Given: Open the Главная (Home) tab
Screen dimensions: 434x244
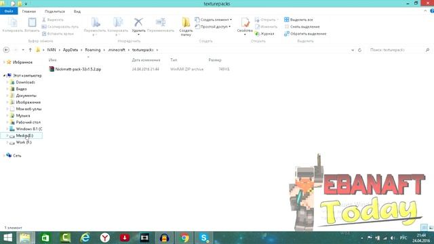Looking at the screenshot, I should (x=28, y=12).
